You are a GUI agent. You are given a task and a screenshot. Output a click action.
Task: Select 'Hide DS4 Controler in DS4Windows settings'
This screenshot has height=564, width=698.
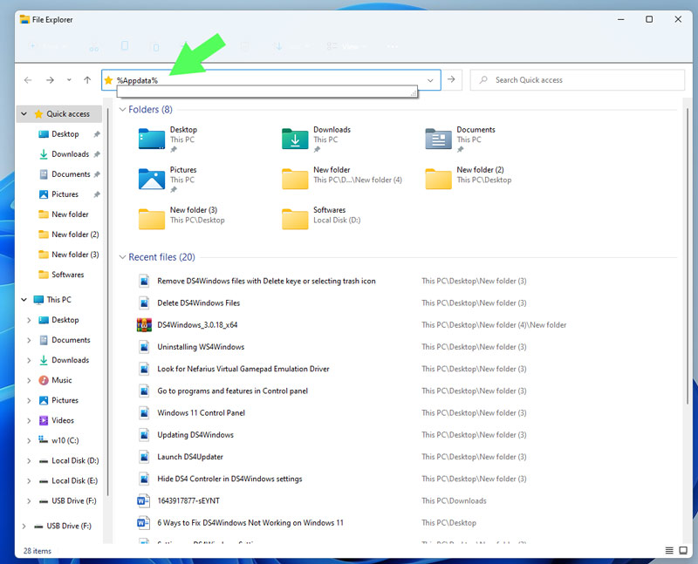click(229, 479)
